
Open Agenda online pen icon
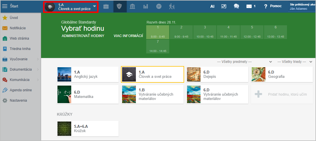pyautogui.click(x=5, y=90)
